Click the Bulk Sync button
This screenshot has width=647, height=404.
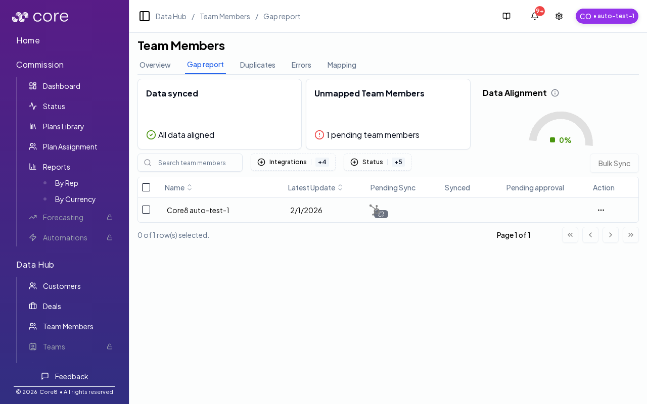[614, 163]
